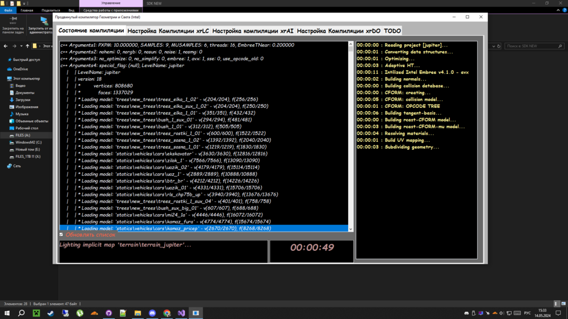Select the 'Настройка Компиляции xrDO' tab
The height and width of the screenshot is (319, 568).
pos(339,31)
